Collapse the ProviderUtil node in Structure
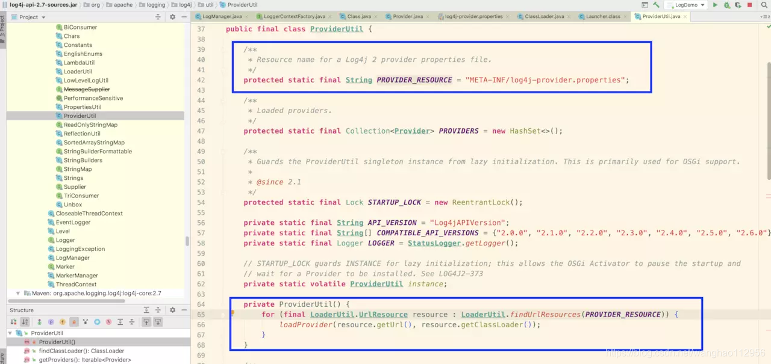 click(11, 333)
